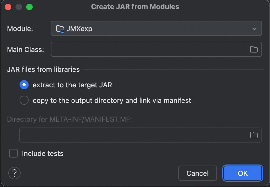Focus the META-INF/MANIFEST.MF directory field
The width and height of the screenshot is (270, 187).
[x=133, y=135]
